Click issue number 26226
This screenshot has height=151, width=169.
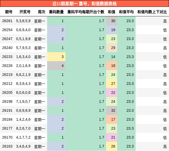coord(7,66)
